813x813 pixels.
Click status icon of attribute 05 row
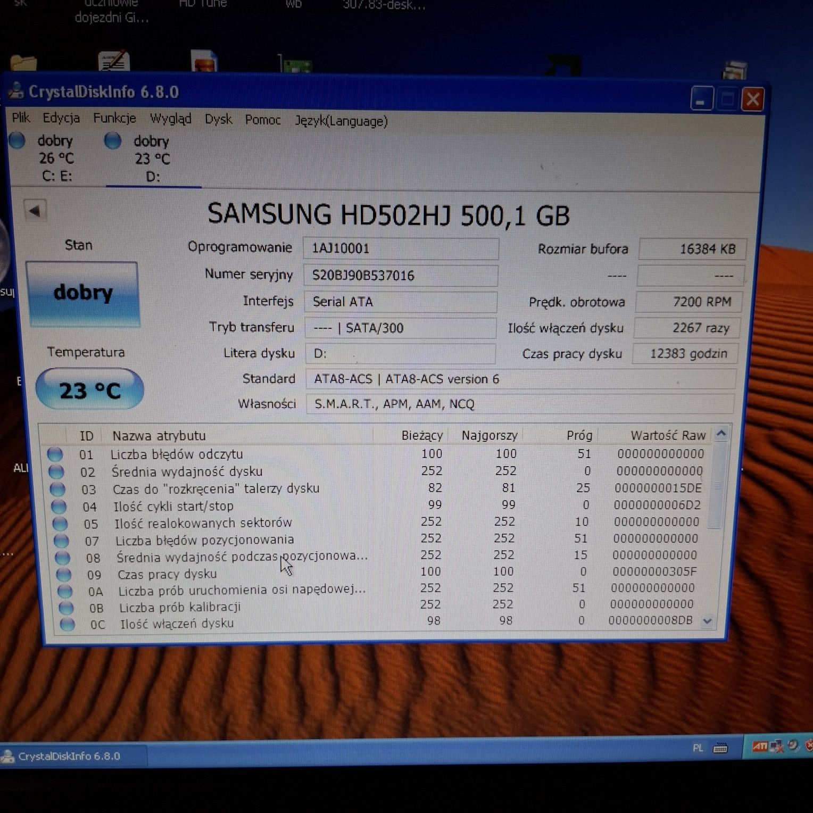click(x=60, y=524)
